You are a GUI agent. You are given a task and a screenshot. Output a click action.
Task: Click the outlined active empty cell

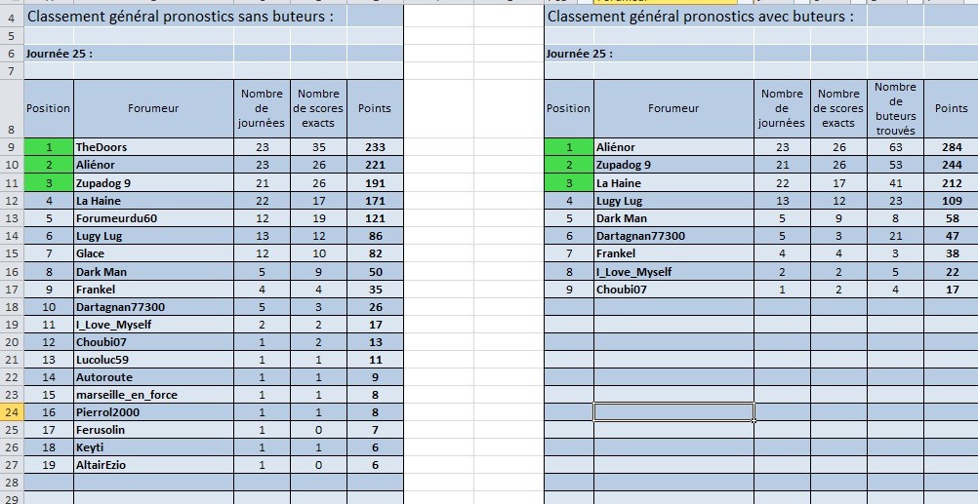click(x=673, y=412)
